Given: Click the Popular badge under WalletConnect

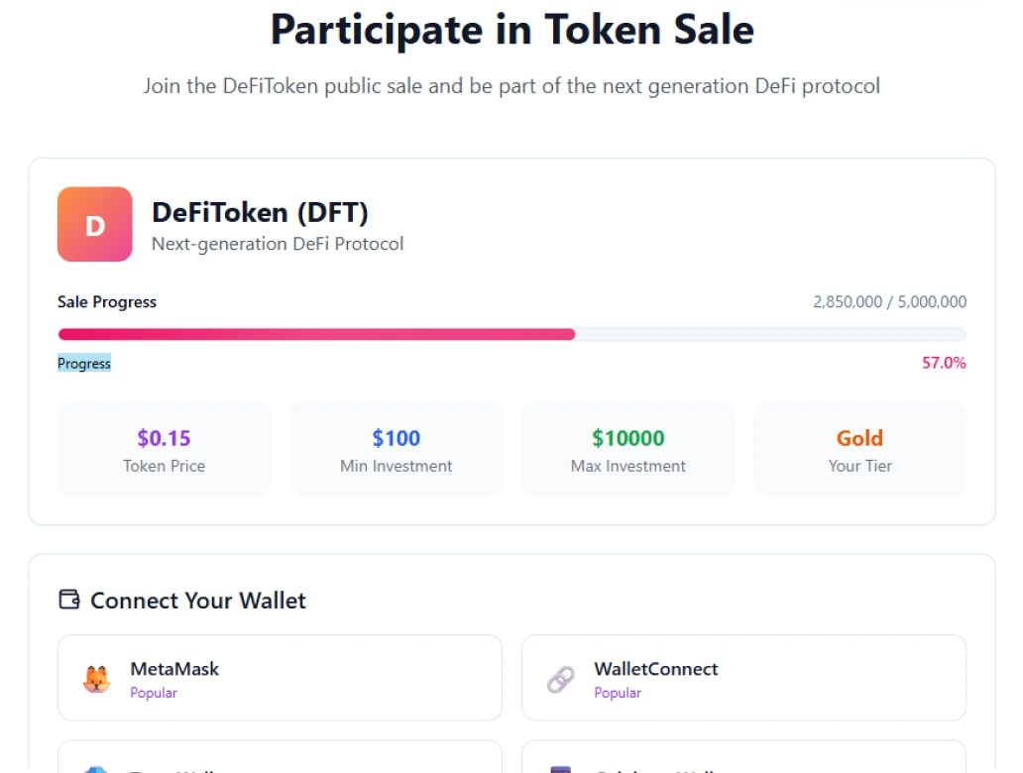Looking at the screenshot, I should pyautogui.click(x=618, y=693).
